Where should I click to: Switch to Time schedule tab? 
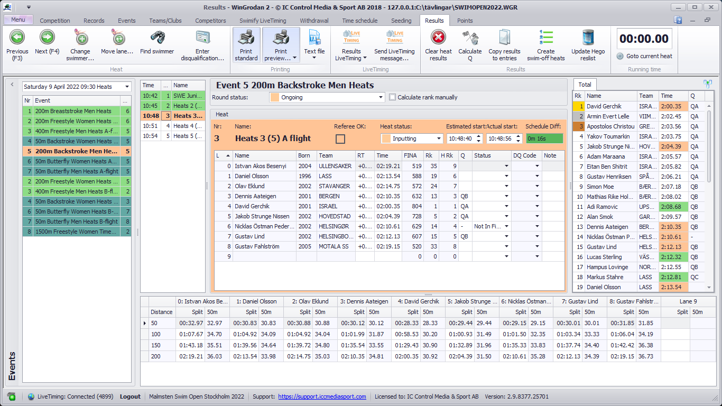pyautogui.click(x=360, y=21)
